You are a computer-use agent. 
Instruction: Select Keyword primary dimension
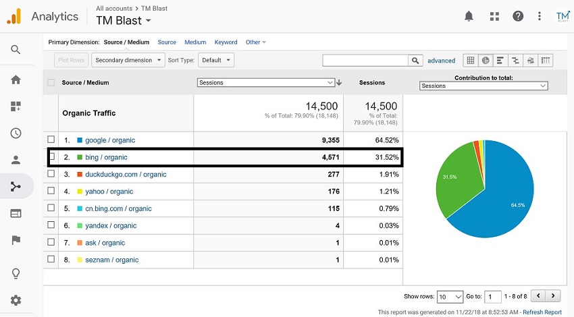(226, 42)
